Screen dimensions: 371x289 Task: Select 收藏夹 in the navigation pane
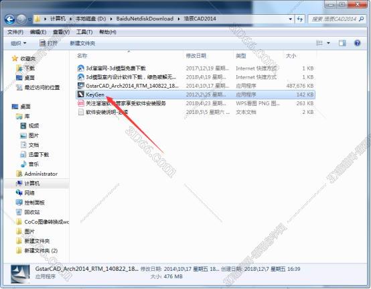[x=23, y=58]
